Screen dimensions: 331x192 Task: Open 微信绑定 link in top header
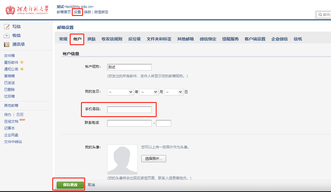click(x=101, y=12)
